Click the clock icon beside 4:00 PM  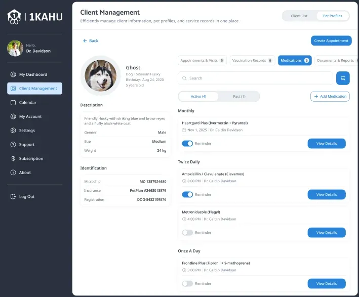(x=184, y=219)
